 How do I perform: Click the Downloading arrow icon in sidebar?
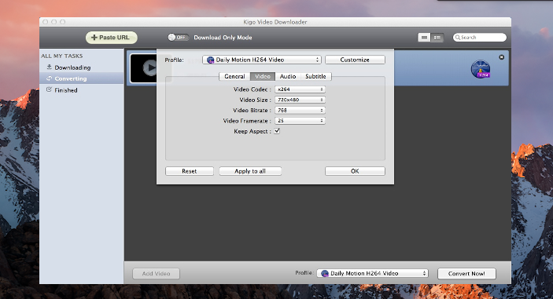pos(50,67)
